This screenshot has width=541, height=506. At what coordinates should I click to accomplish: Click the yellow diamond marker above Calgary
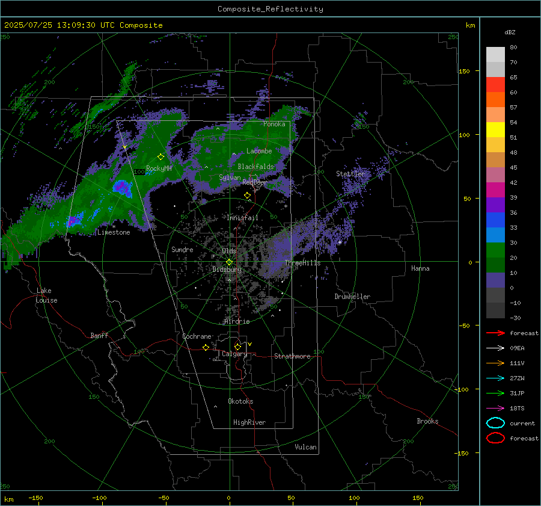237,347
